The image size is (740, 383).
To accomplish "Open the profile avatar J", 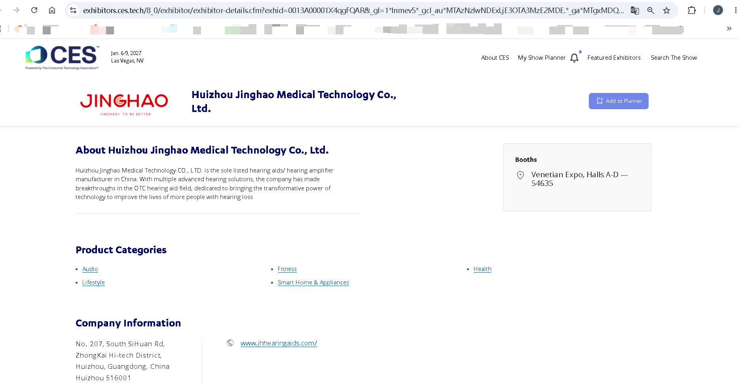I will pyautogui.click(x=718, y=10).
